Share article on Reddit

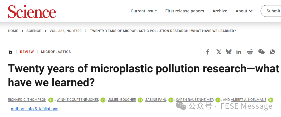pyautogui.click(x=250, y=52)
